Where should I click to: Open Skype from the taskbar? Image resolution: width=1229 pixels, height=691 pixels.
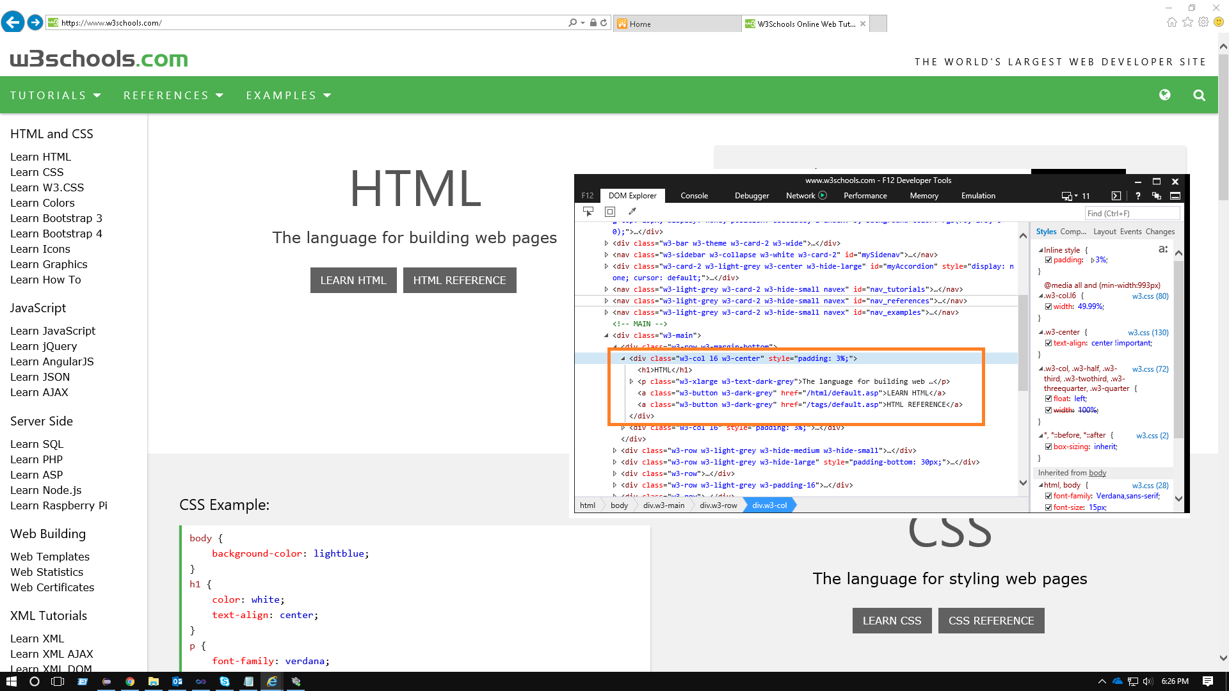tap(225, 681)
